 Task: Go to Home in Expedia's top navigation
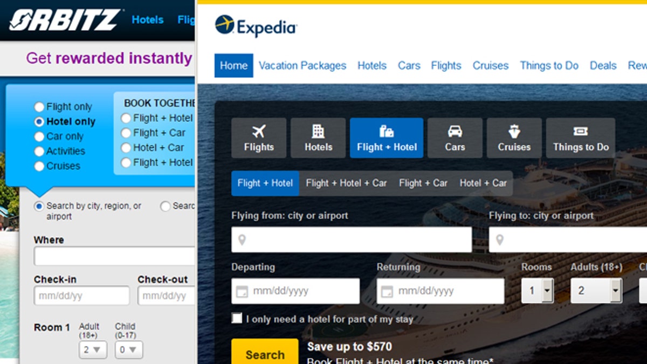point(233,66)
